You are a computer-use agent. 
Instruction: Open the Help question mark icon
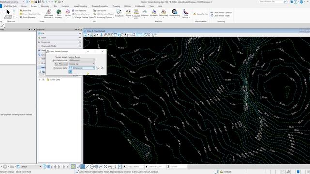point(295,2)
